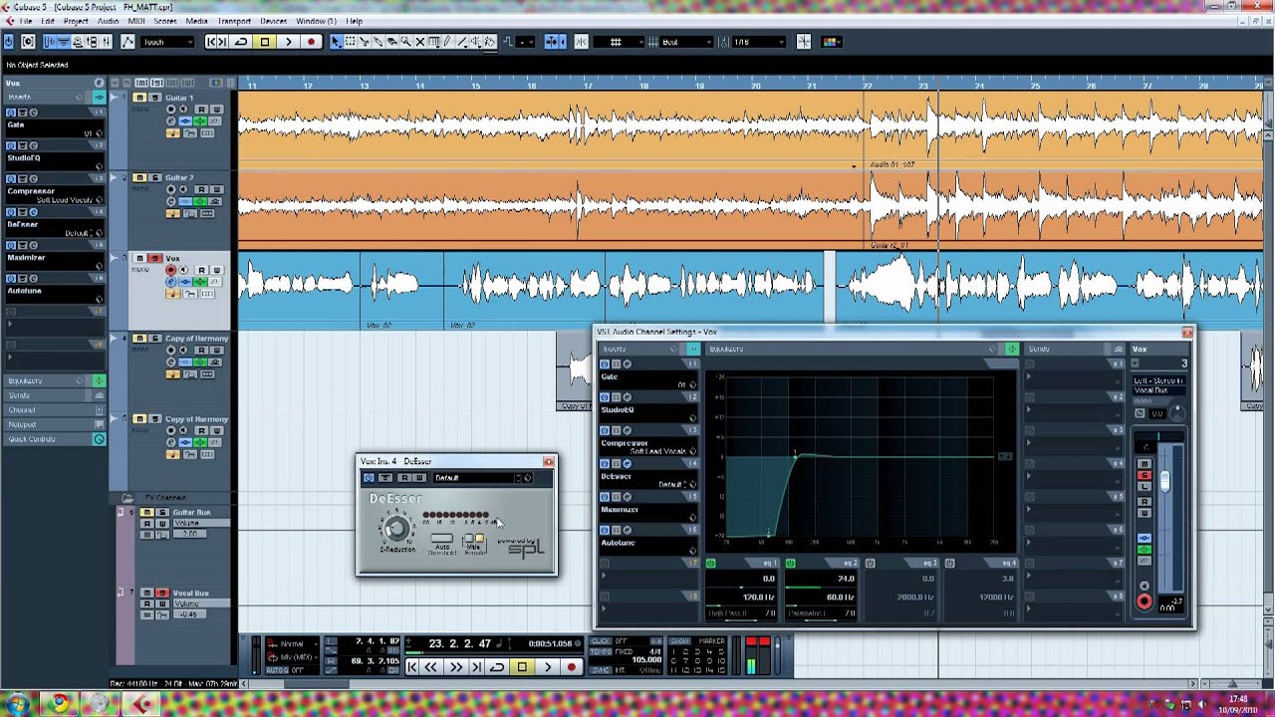Image resolution: width=1275 pixels, height=717 pixels.
Task: Click Stop in the top toolbar
Action: [x=265, y=42]
